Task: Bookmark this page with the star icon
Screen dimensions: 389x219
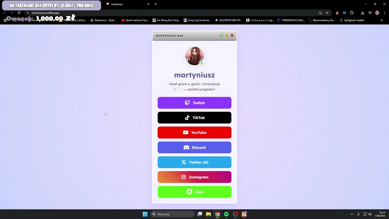Action: click(327, 13)
